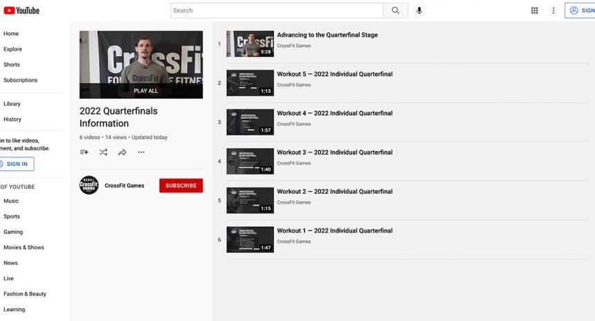
Task: Click title Workout 3 — 2022 Individual Quarterfinal
Action: 335,152
